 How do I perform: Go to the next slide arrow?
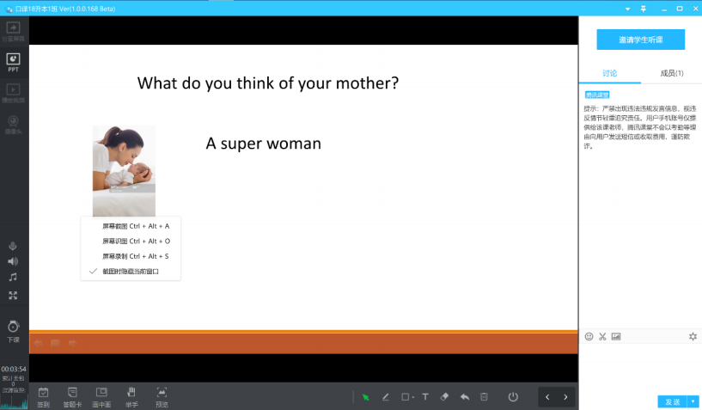[565, 397]
